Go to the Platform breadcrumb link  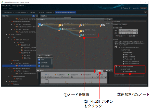(32, 12)
